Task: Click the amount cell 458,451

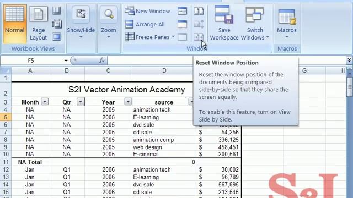Action: (x=219, y=147)
